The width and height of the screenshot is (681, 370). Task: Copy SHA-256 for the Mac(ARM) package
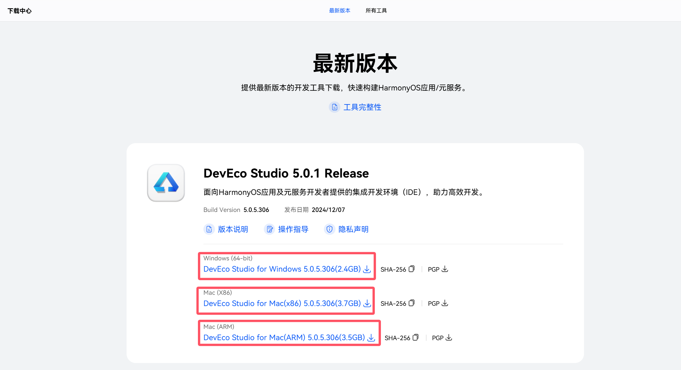415,337
